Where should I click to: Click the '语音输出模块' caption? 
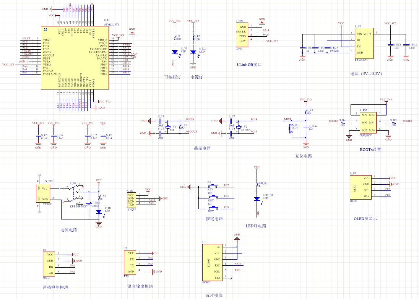coord(140,286)
